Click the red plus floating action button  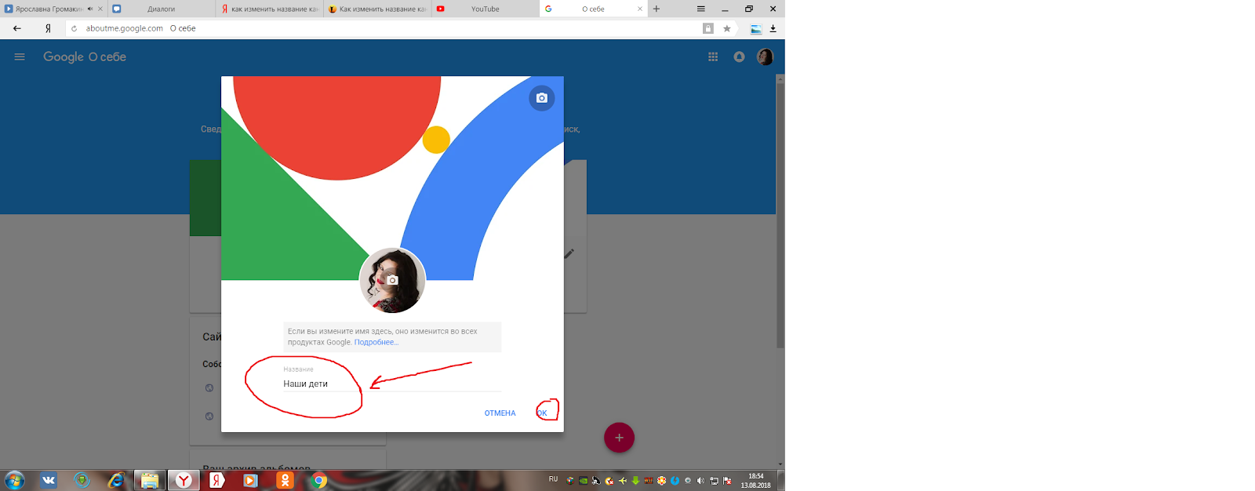pyautogui.click(x=619, y=438)
